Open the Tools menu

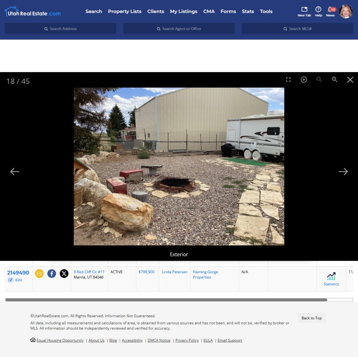click(266, 11)
